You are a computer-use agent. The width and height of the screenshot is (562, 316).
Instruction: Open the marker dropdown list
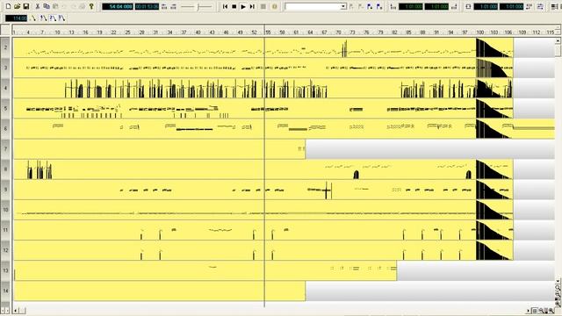[x=343, y=6]
